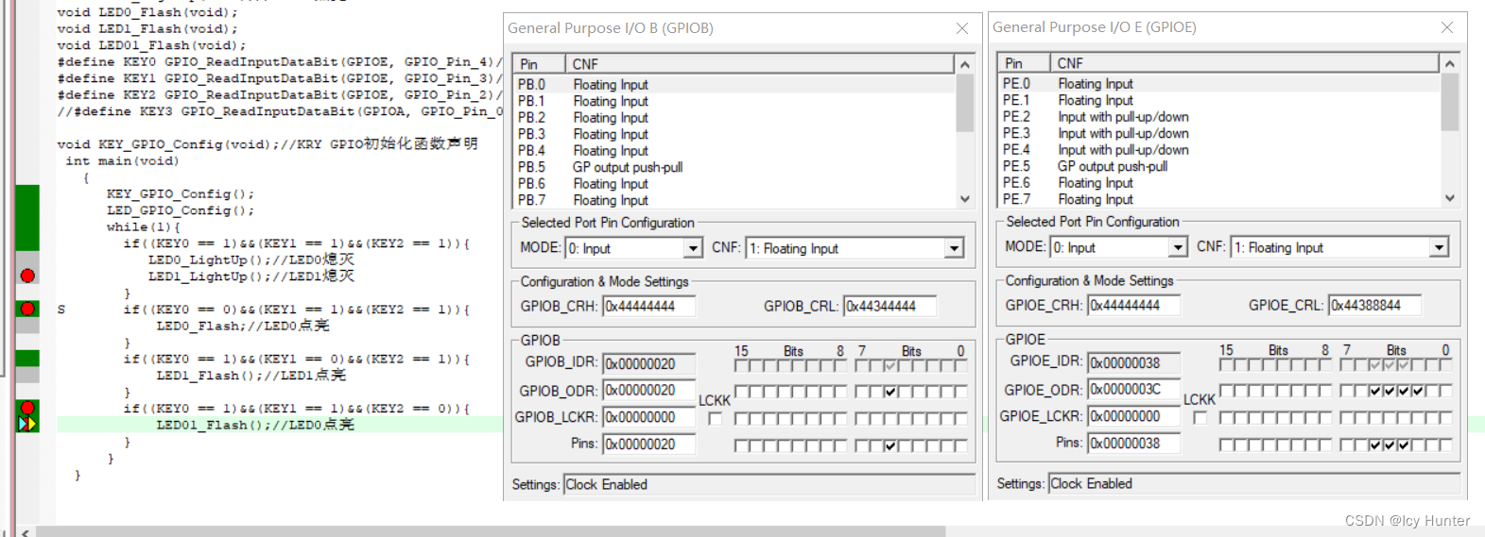Image resolution: width=1485 pixels, height=537 pixels.
Task: Click GPIOE_IDR value field
Action: pos(1134,362)
